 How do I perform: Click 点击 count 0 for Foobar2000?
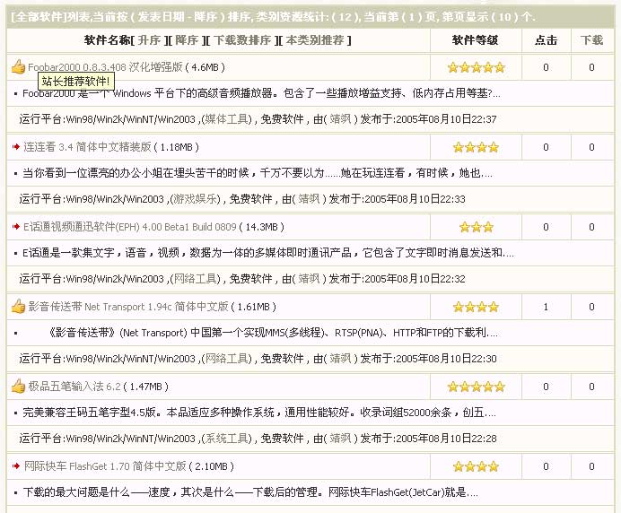(546, 67)
